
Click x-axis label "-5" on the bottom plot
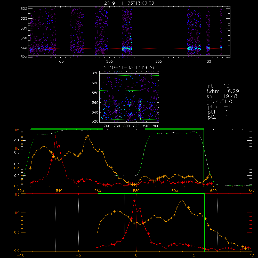click(78, 255)
